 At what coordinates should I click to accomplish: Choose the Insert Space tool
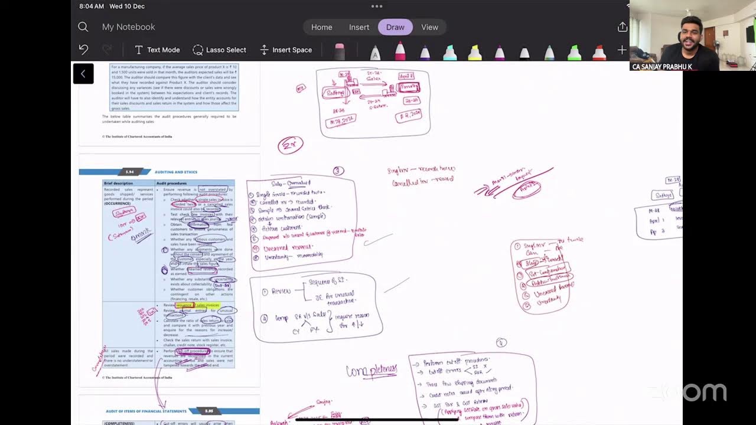[x=286, y=50]
